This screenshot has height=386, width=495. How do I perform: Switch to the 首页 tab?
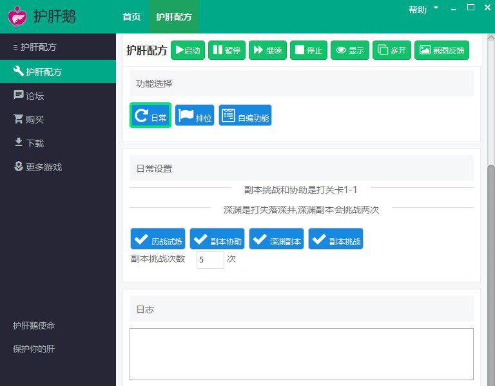click(x=131, y=17)
